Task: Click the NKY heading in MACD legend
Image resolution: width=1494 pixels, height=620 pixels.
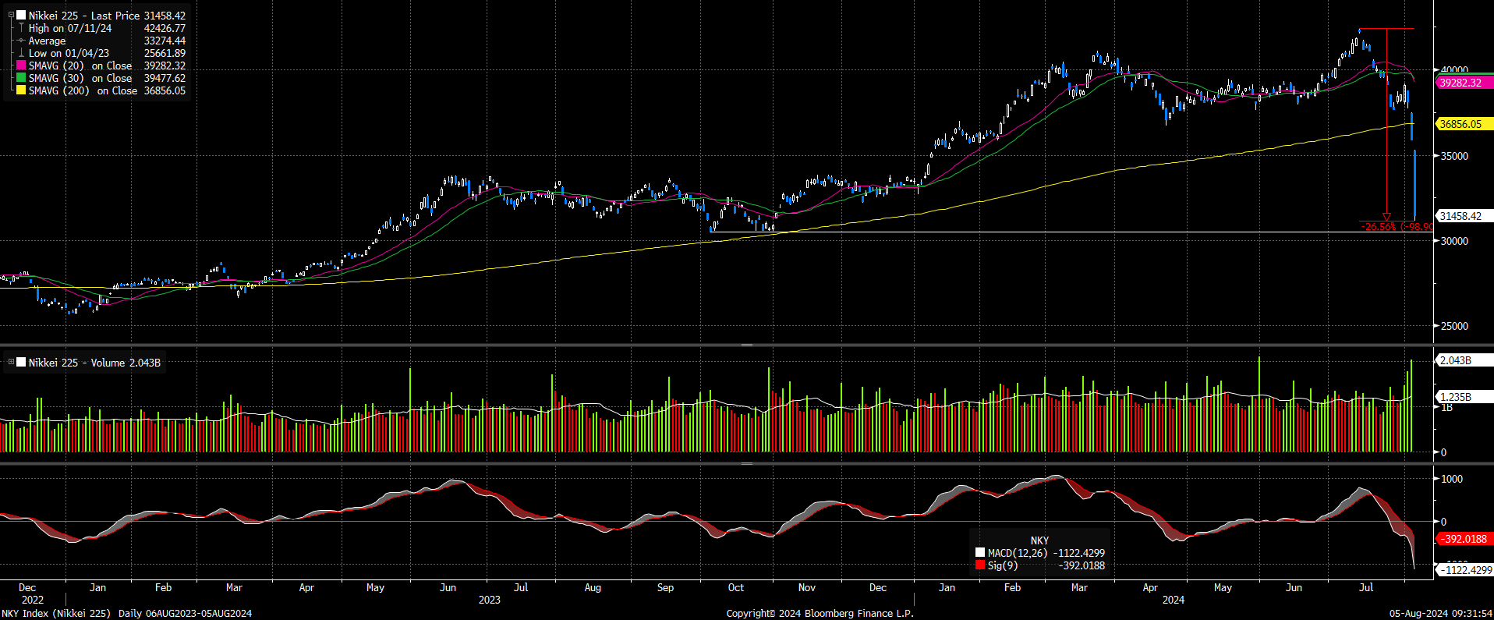Action: pyautogui.click(x=1039, y=540)
